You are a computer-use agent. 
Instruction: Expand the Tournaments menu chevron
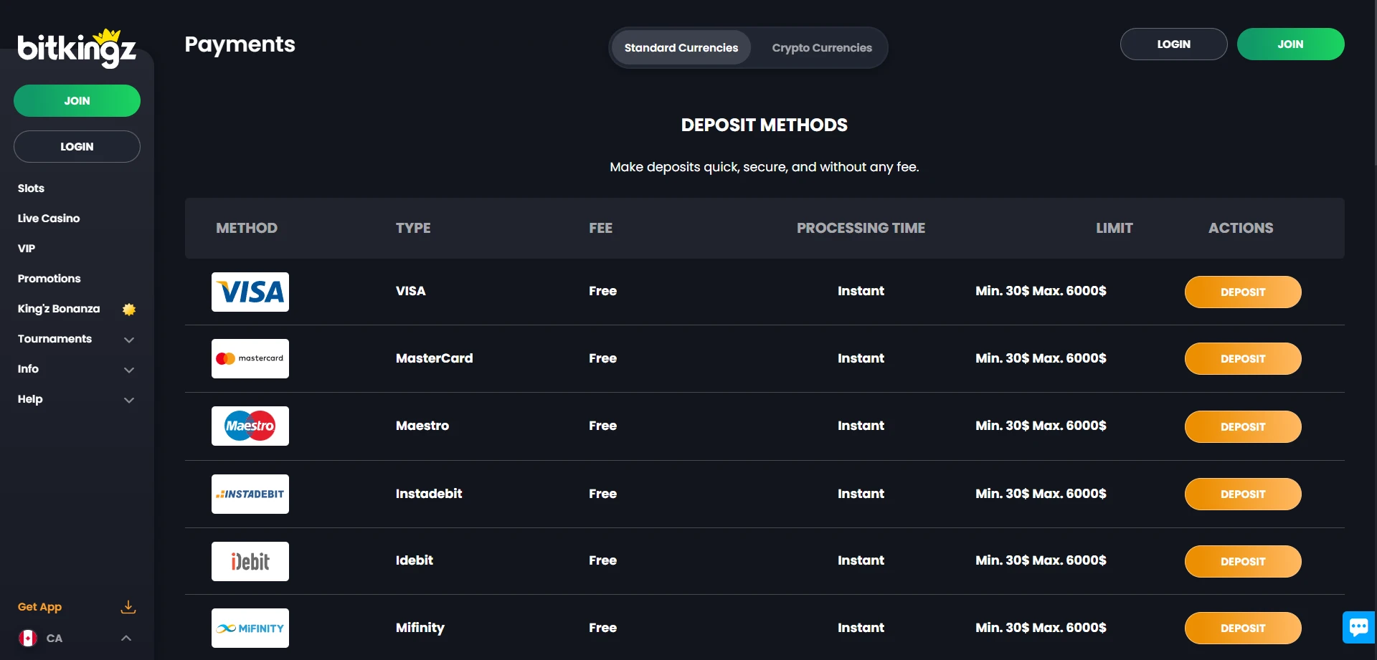coord(129,340)
